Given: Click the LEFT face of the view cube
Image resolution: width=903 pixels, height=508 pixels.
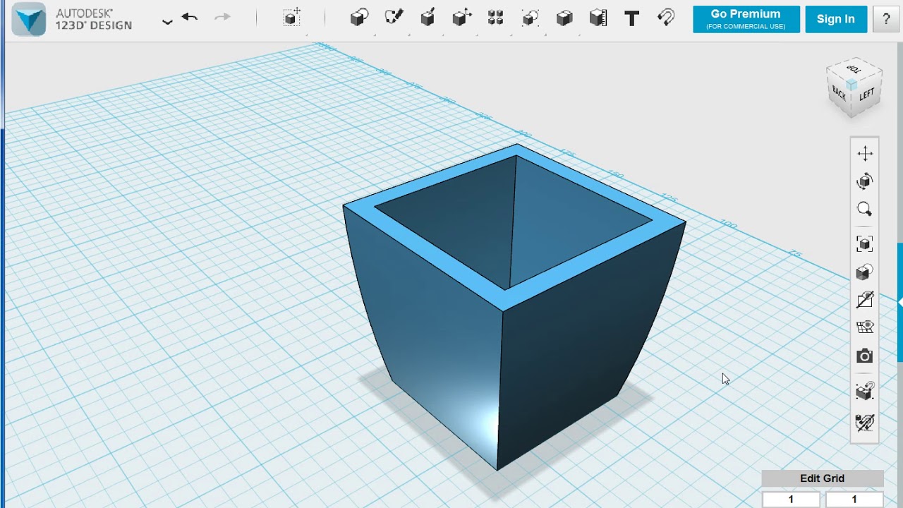Looking at the screenshot, I should click(867, 95).
